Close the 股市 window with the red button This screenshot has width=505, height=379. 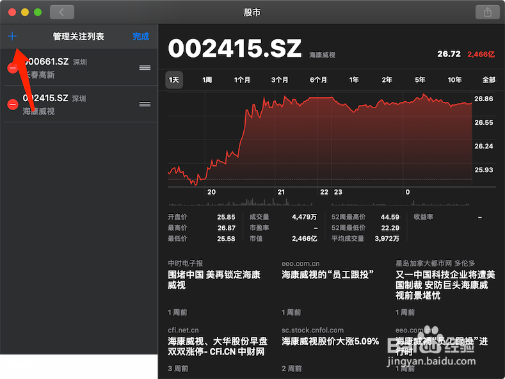pyautogui.click(x=12, y=12)
